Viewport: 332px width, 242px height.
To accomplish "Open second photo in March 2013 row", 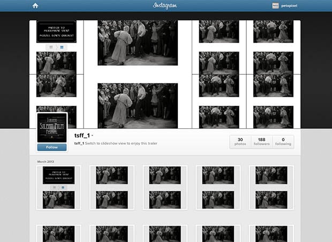I will (x=112, y=188).
